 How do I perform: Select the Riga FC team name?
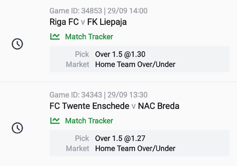64,22
